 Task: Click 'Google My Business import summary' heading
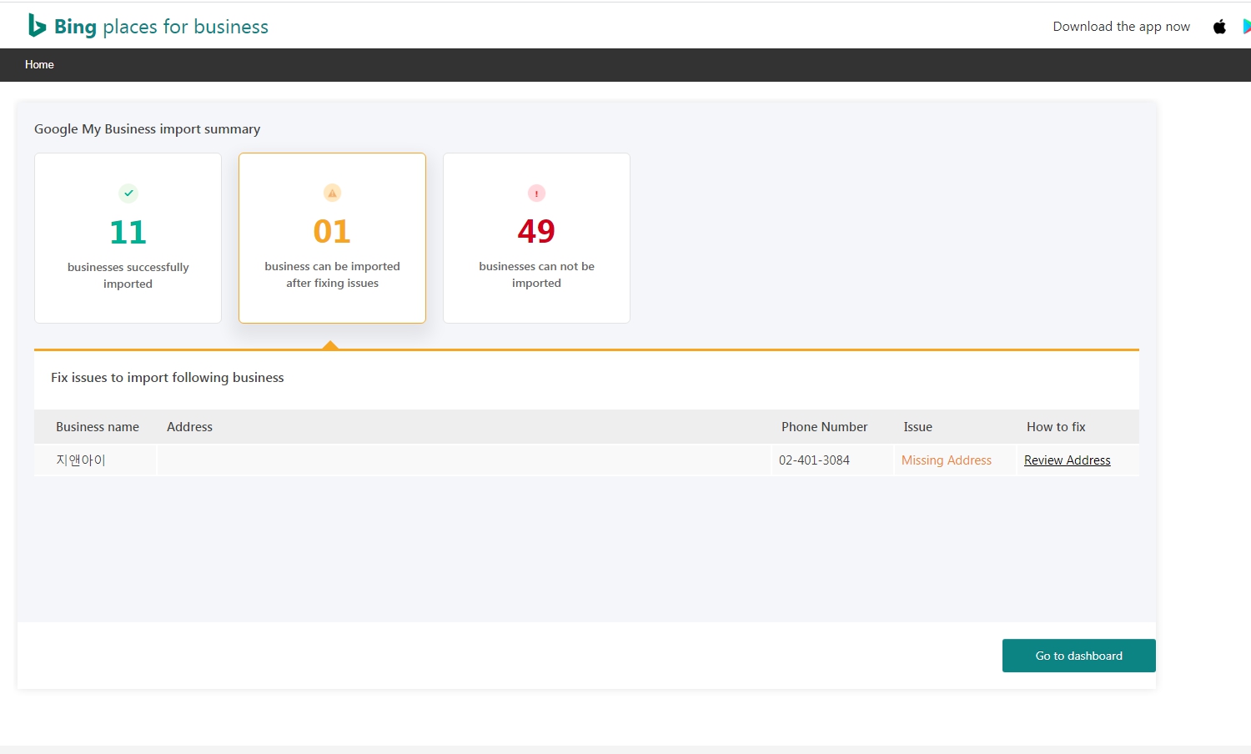pos(147,129)
